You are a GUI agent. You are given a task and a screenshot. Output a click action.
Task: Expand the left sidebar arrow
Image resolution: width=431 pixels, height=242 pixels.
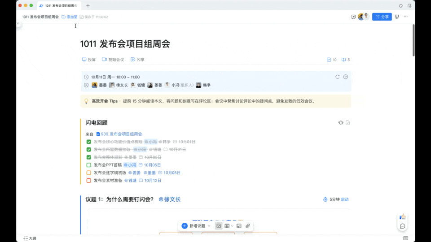pos(18,23)
